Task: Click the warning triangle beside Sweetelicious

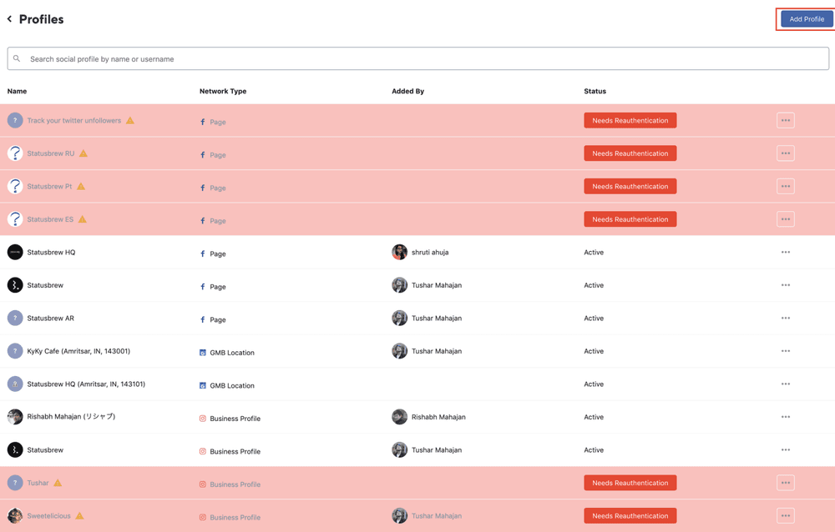Action: (x=79, y=516)
